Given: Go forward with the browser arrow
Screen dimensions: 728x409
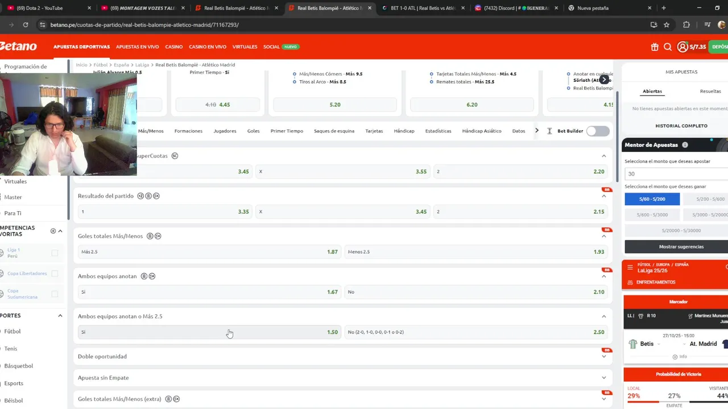Looking at the screenshot, I should 10,25.
